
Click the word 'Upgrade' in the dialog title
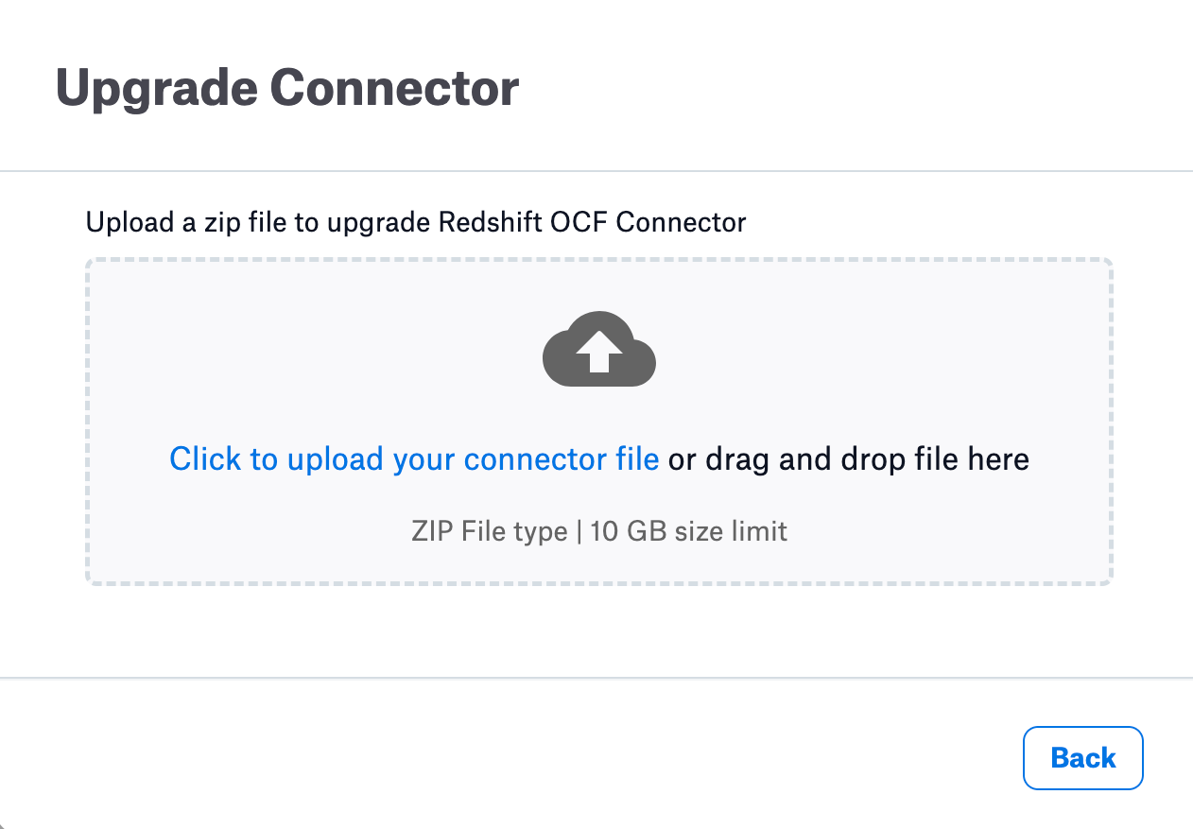pos(156,90)
